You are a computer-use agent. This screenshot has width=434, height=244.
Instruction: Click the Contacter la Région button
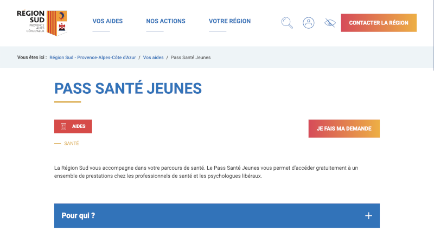378,23
